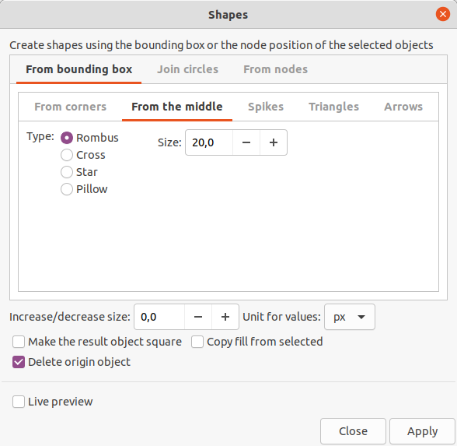Switch to the Join circles tab
The width and height of the screenshot is (457, 446).
point(188,69)
